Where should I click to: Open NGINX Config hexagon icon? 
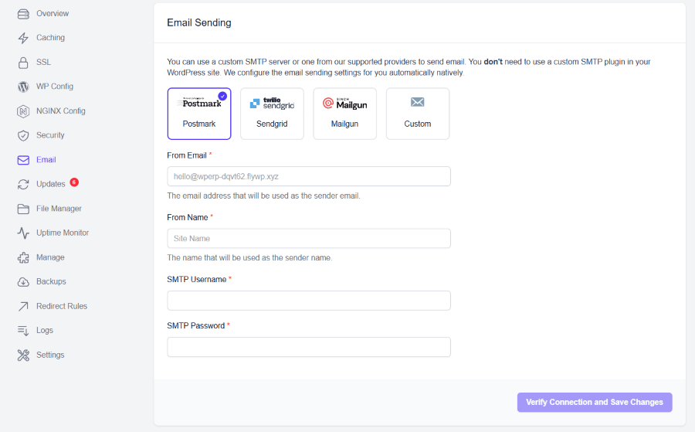[23, 111]
